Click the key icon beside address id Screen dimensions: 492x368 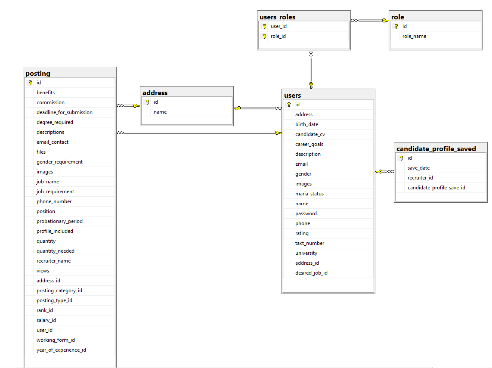147,102
